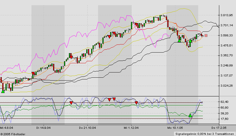Click the rightmost red arrow in the oscillator panel
The width and height of the screenshot is (236, 136).
[136, 103]
